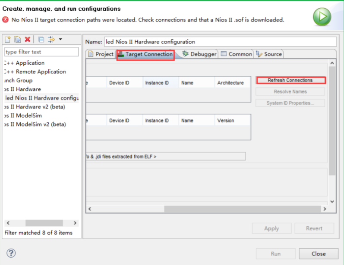Click the Refresh Connections button

coord(290,80)
